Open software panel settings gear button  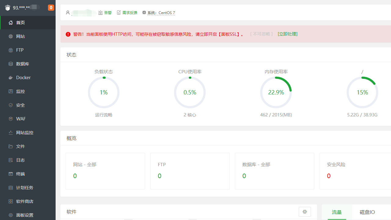click(305, 212)
